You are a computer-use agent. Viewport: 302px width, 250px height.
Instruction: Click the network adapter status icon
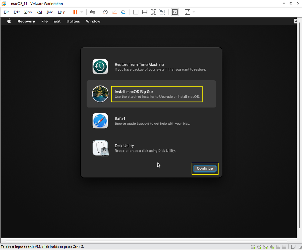pos(266,247)
